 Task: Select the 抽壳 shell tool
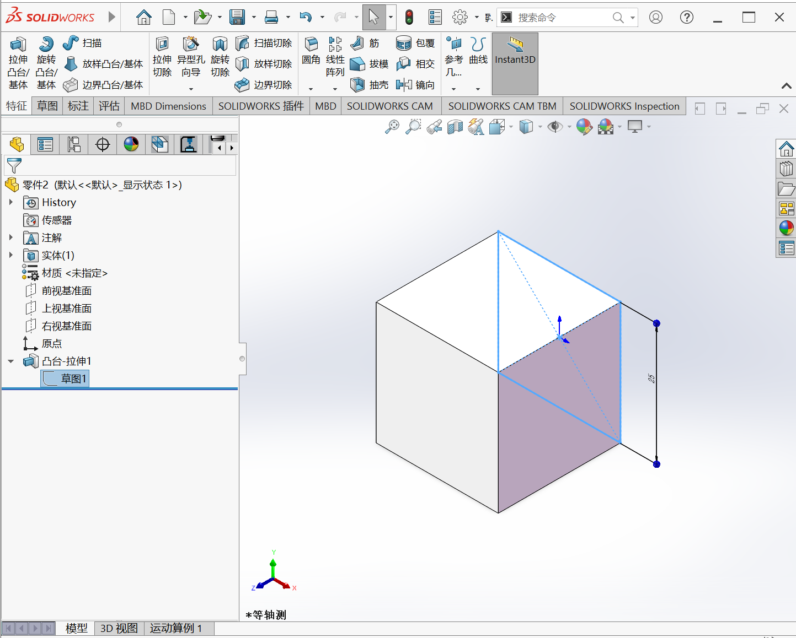(370, 85)
